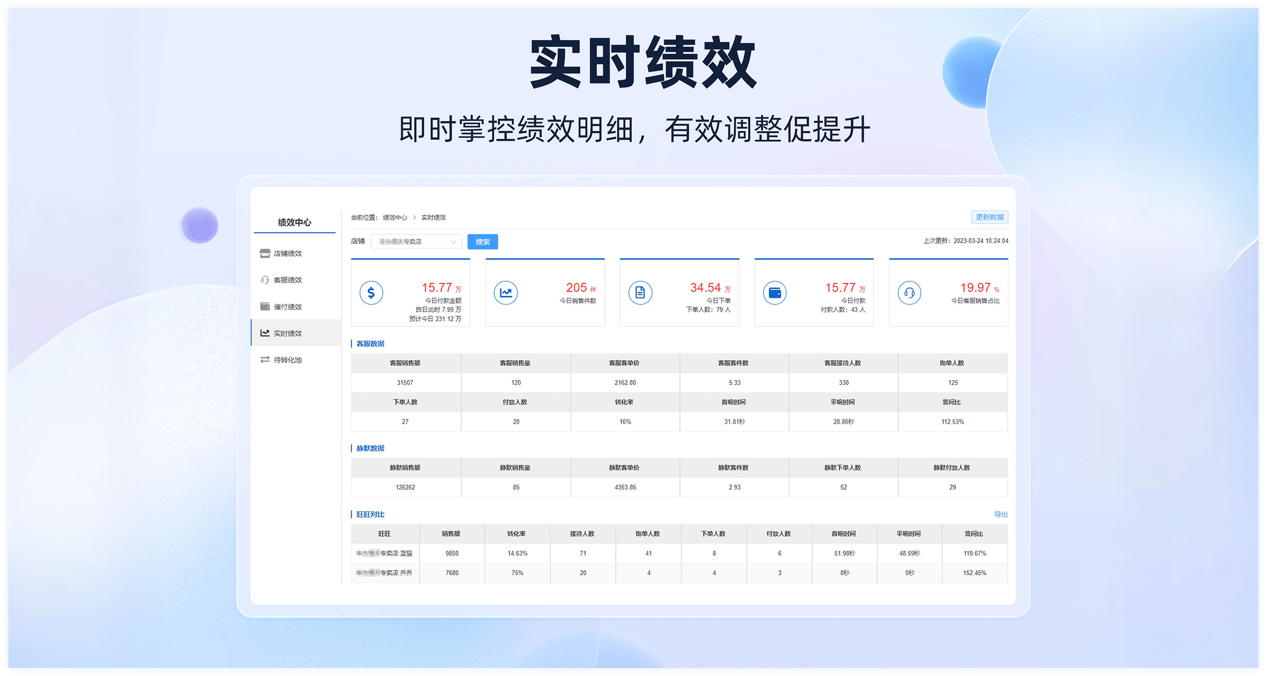This screenshot has width=1267, height=676.
Task: Click the 导出 link in 旺旺对比
Action: point(1001,514)
